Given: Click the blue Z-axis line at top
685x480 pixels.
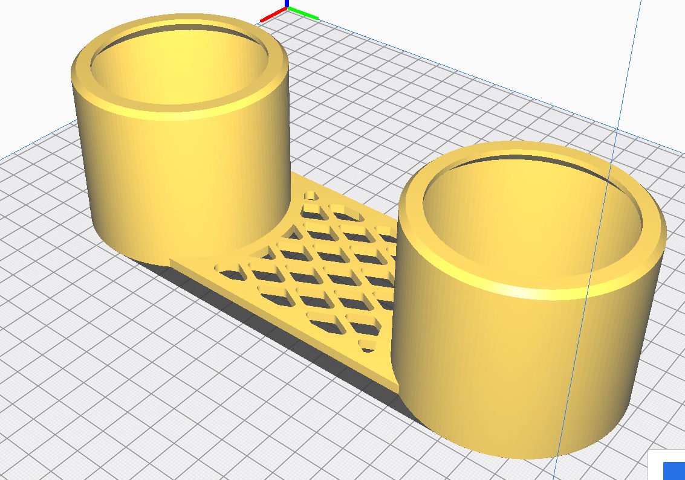Looking at the screenshot, I should [x=286, y=3].
